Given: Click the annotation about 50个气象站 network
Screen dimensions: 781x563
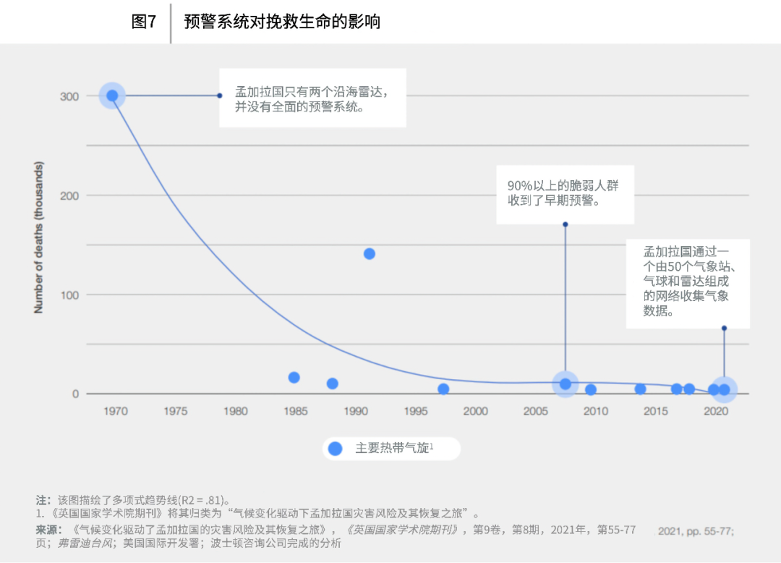Looking at the screenshot, I should (x=688, y=284).
